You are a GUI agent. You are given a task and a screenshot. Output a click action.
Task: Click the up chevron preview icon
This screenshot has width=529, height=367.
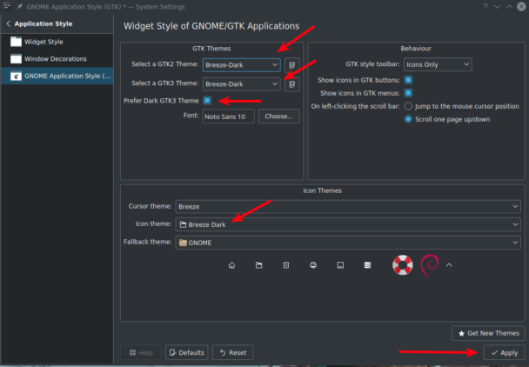tap(449, 265)
